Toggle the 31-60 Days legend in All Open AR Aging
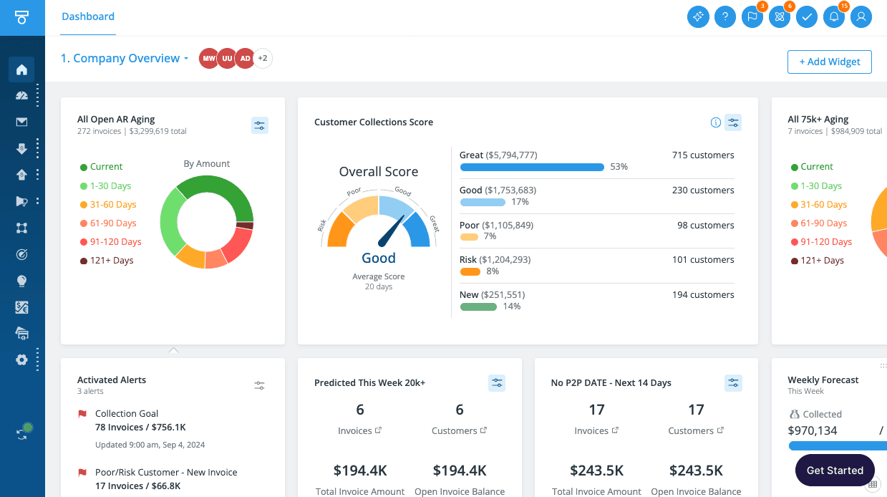This screenshot has height=497, width=887. coord(112,204)
